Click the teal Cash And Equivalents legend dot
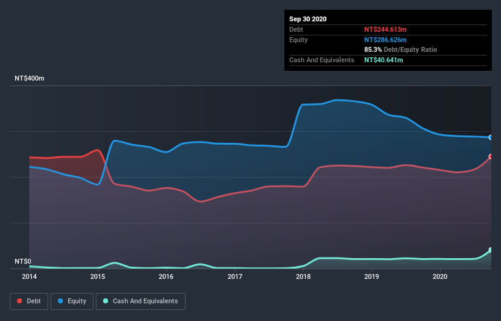Screen dimensions: 501x321 click(106, 301)
